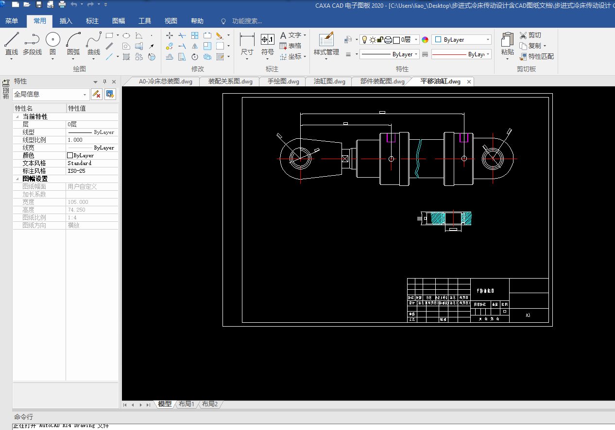This screenshot has height=430, width=615.
Task: Click the 图库 side panel tab
Action: click(x=6, y=90)
